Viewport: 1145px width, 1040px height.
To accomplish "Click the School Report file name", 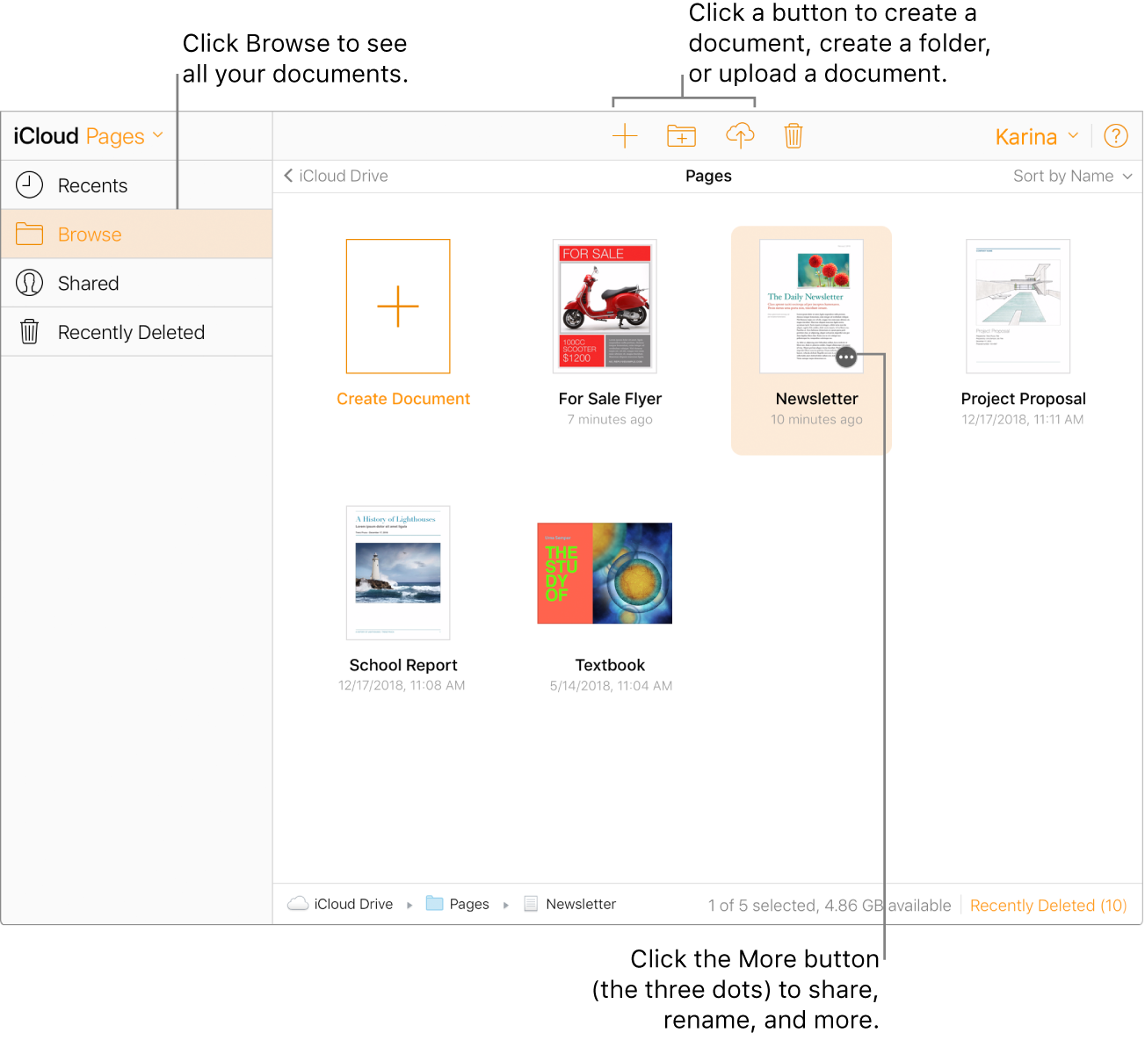I will (403, 665).
